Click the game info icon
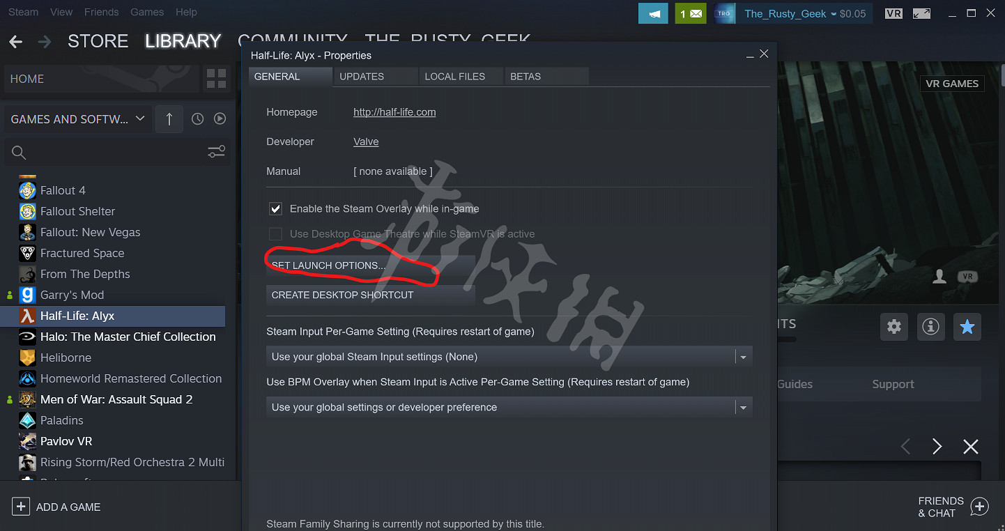Image resolution: width=1005 pixels, height=531 pixels. 930,326
